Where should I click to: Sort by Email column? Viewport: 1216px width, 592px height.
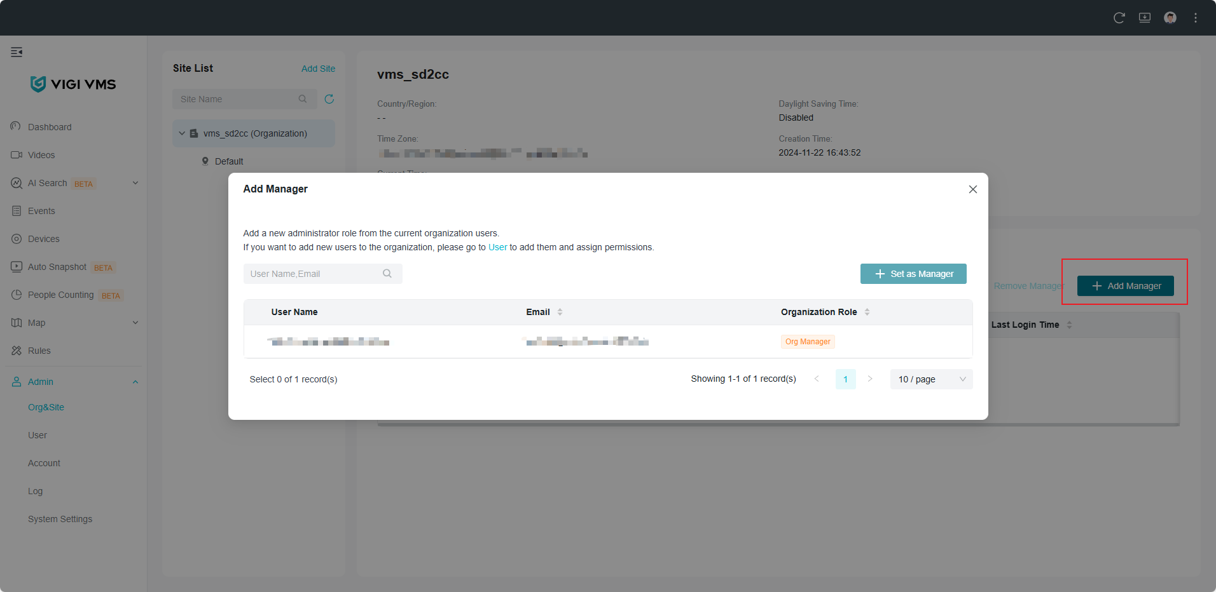click(x=560, y=312)
